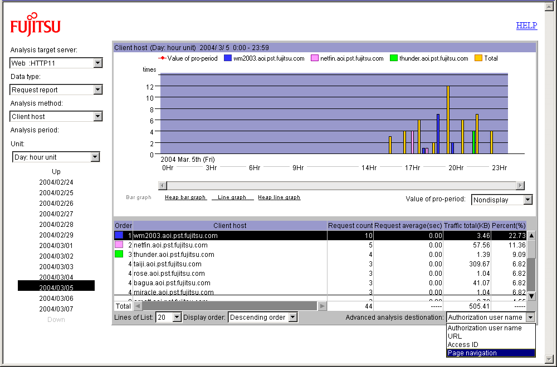The width and height of the screenshot is (557, 367).
Task: Click the page scrollbar up arrow
Action: click(549, 7)
